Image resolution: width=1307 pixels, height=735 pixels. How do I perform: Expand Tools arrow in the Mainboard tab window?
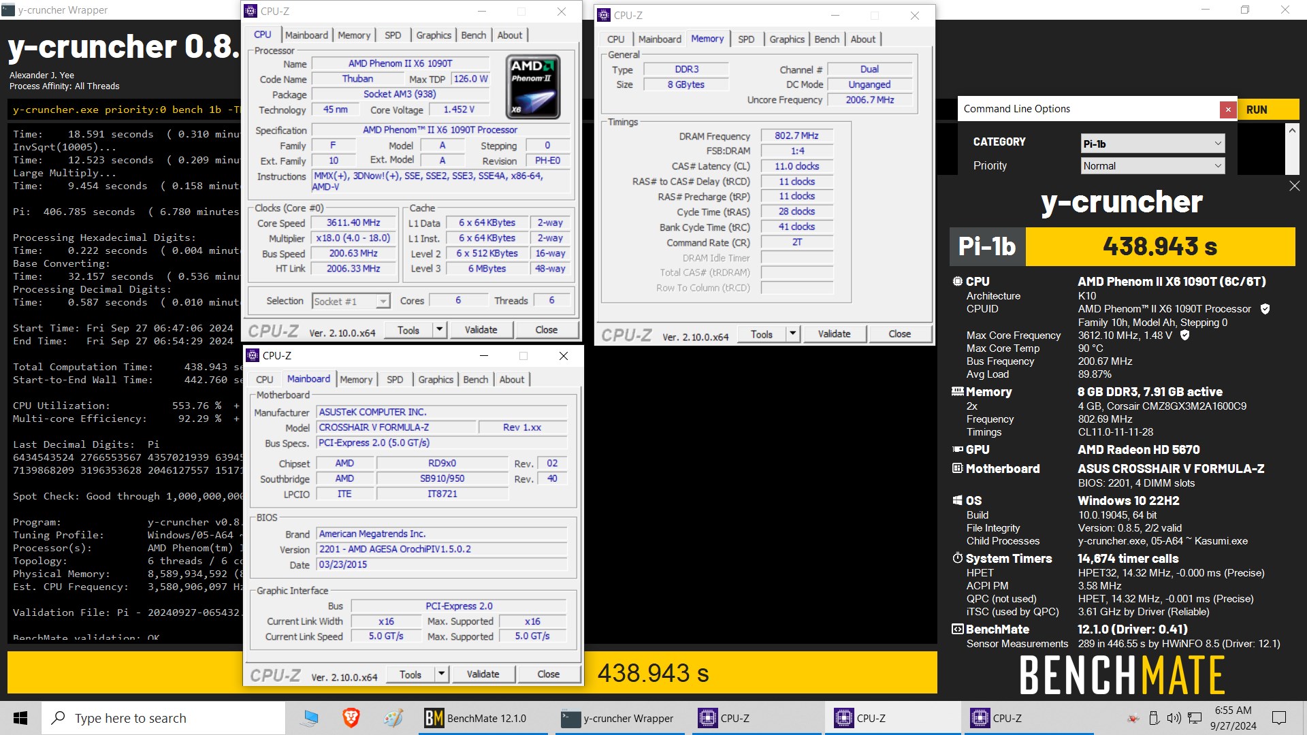point(442,674)
